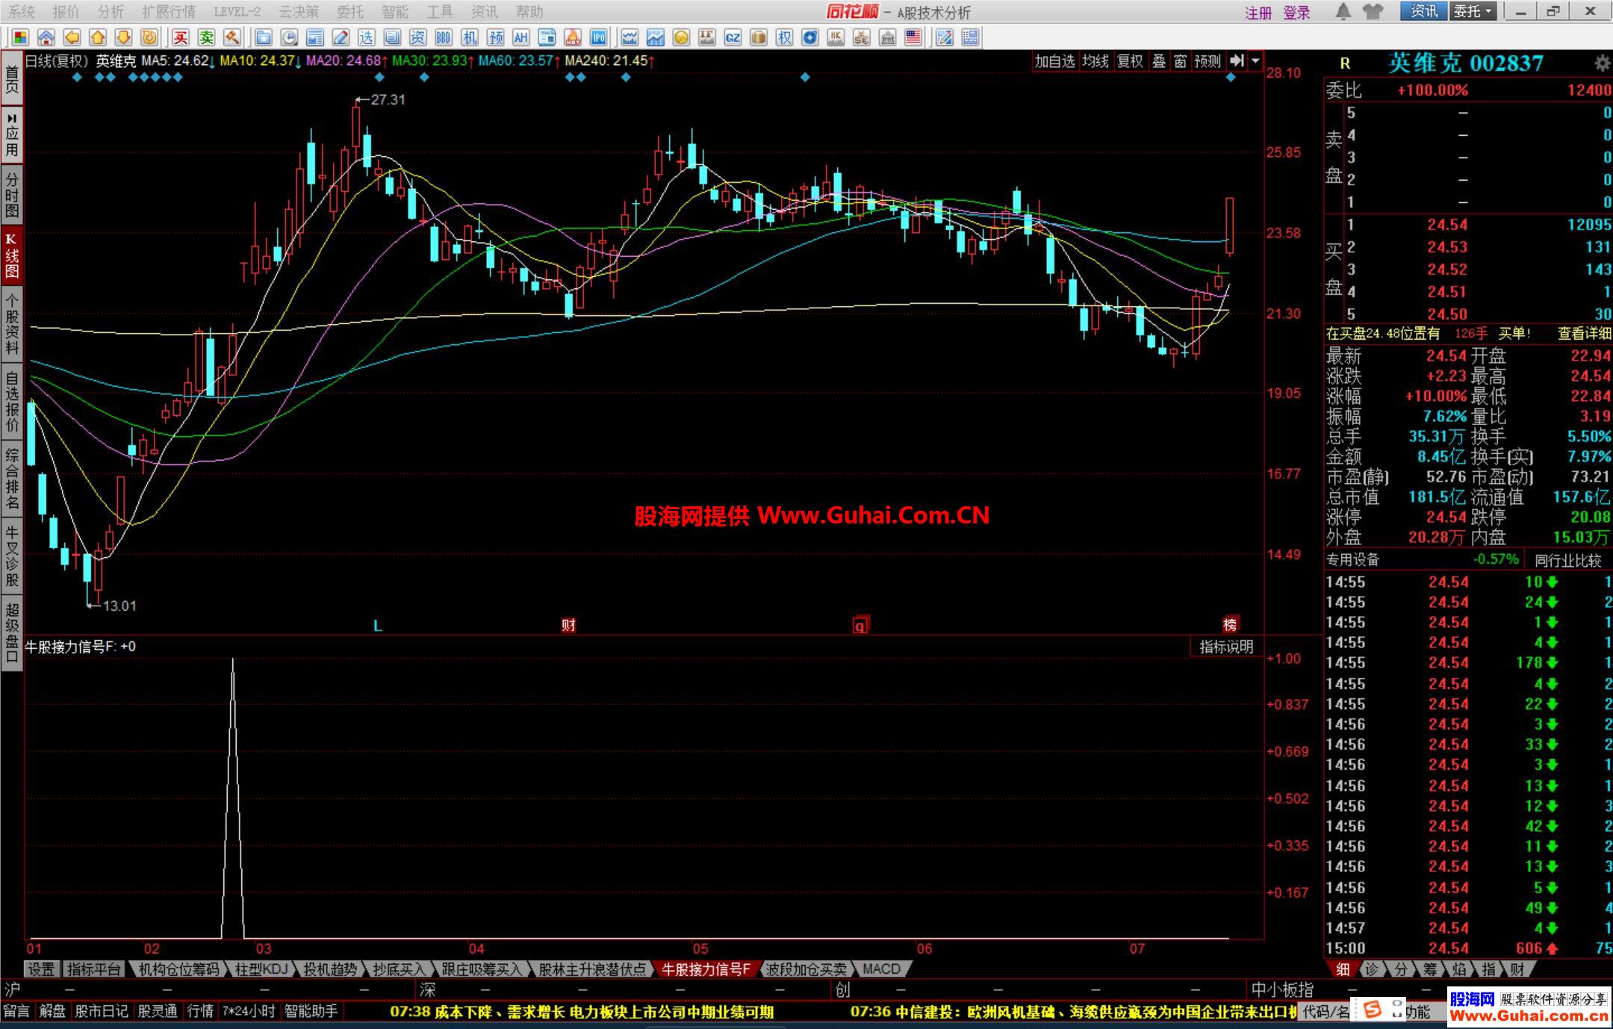1613x1029 pixels.
Task: Click the 机 toolbar icon
Action: (469, 37)
